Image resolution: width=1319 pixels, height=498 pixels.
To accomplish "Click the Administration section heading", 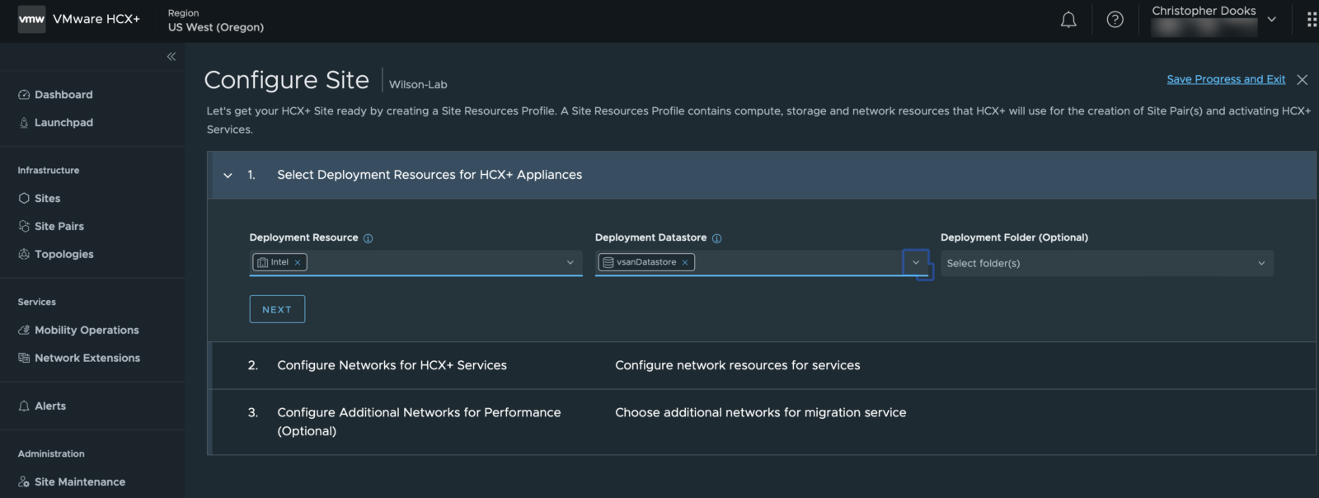I will (51, 454).
